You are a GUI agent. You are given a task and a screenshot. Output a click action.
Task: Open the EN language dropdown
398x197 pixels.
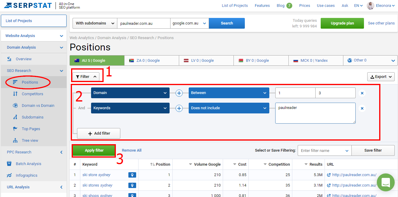point(358,6)
